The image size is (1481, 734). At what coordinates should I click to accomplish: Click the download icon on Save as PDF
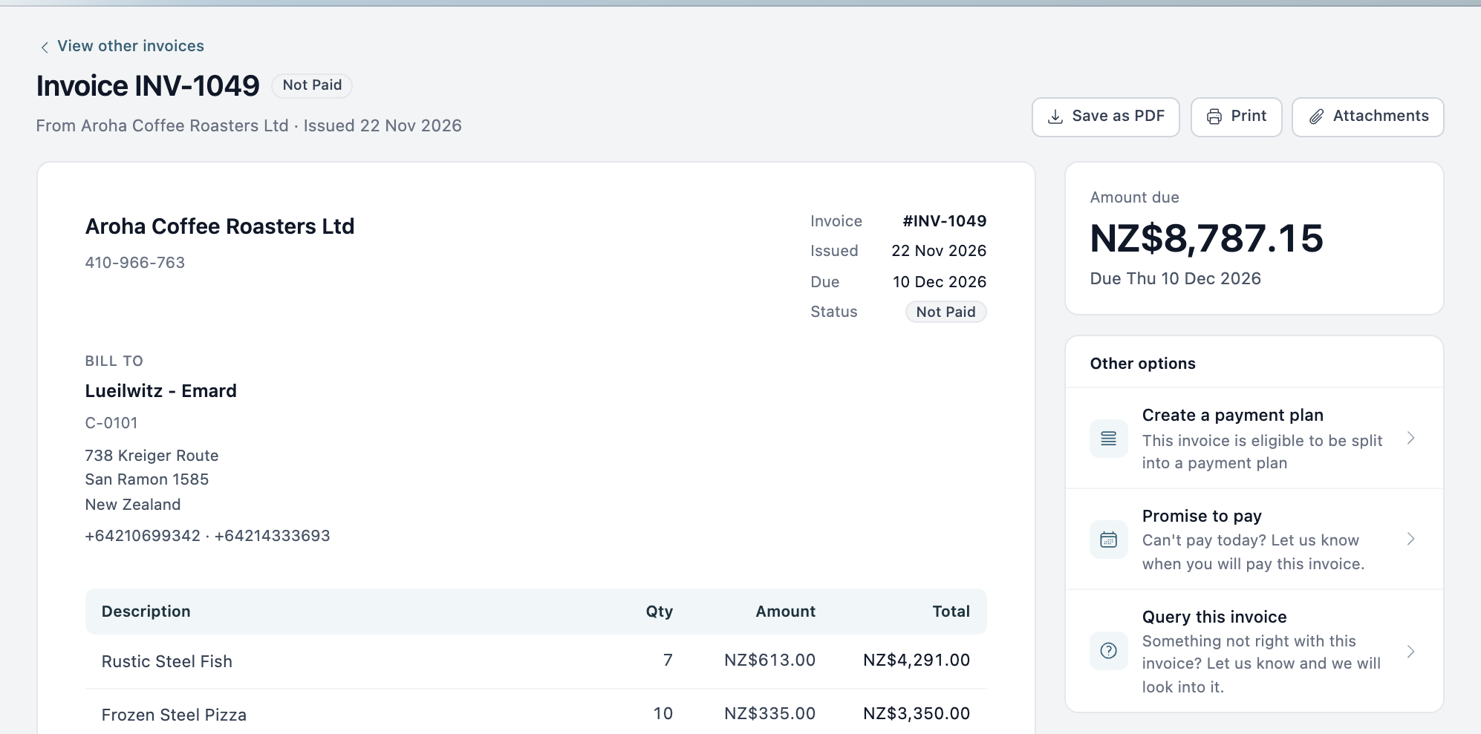(x=1055, y=117)
